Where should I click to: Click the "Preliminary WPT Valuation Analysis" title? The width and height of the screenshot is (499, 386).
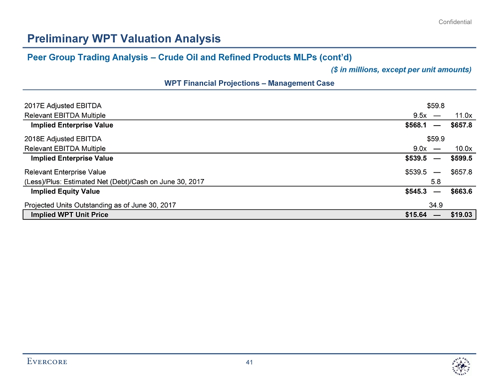(x=124, y=38)
